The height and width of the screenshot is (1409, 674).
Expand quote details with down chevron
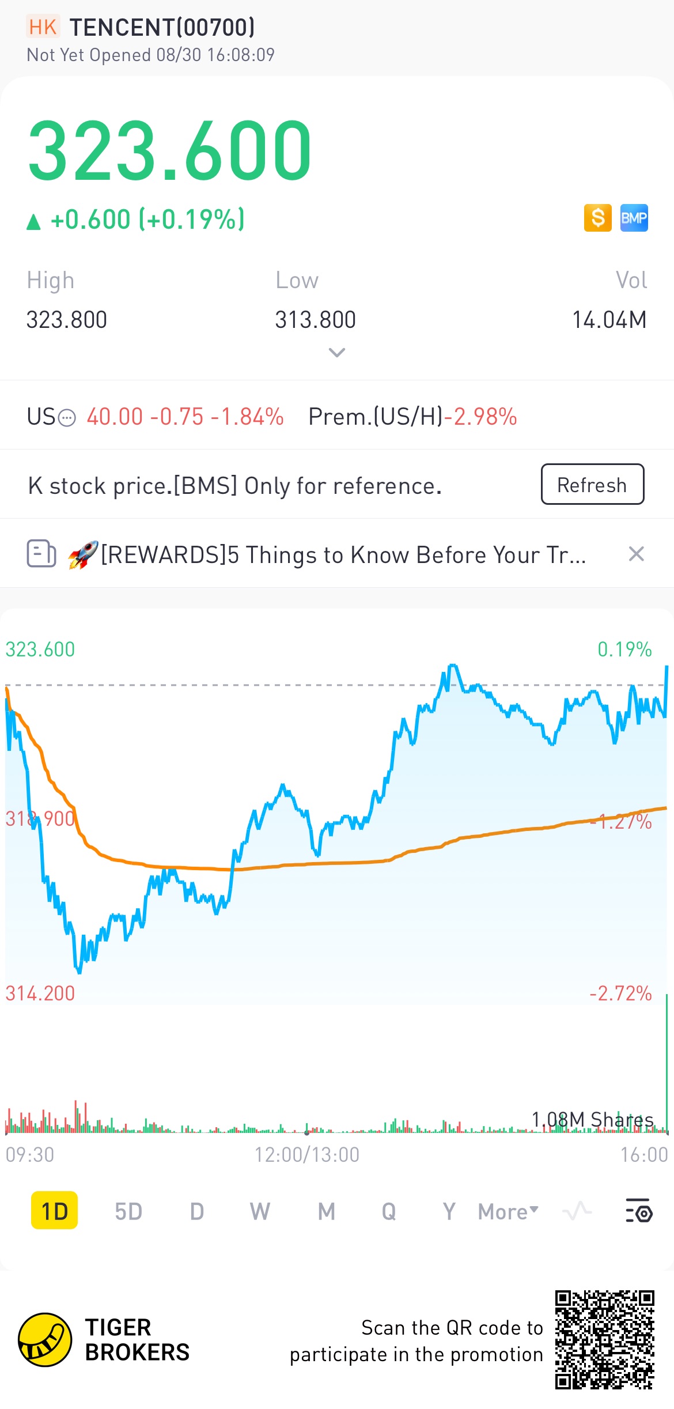(x=336, y=352)
